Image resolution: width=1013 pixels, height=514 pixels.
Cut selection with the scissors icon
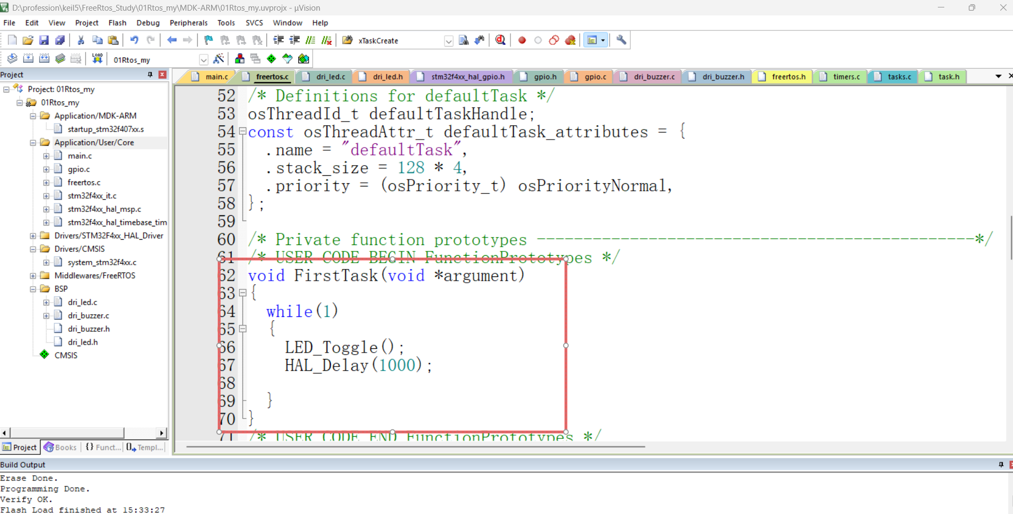(81, 40)
